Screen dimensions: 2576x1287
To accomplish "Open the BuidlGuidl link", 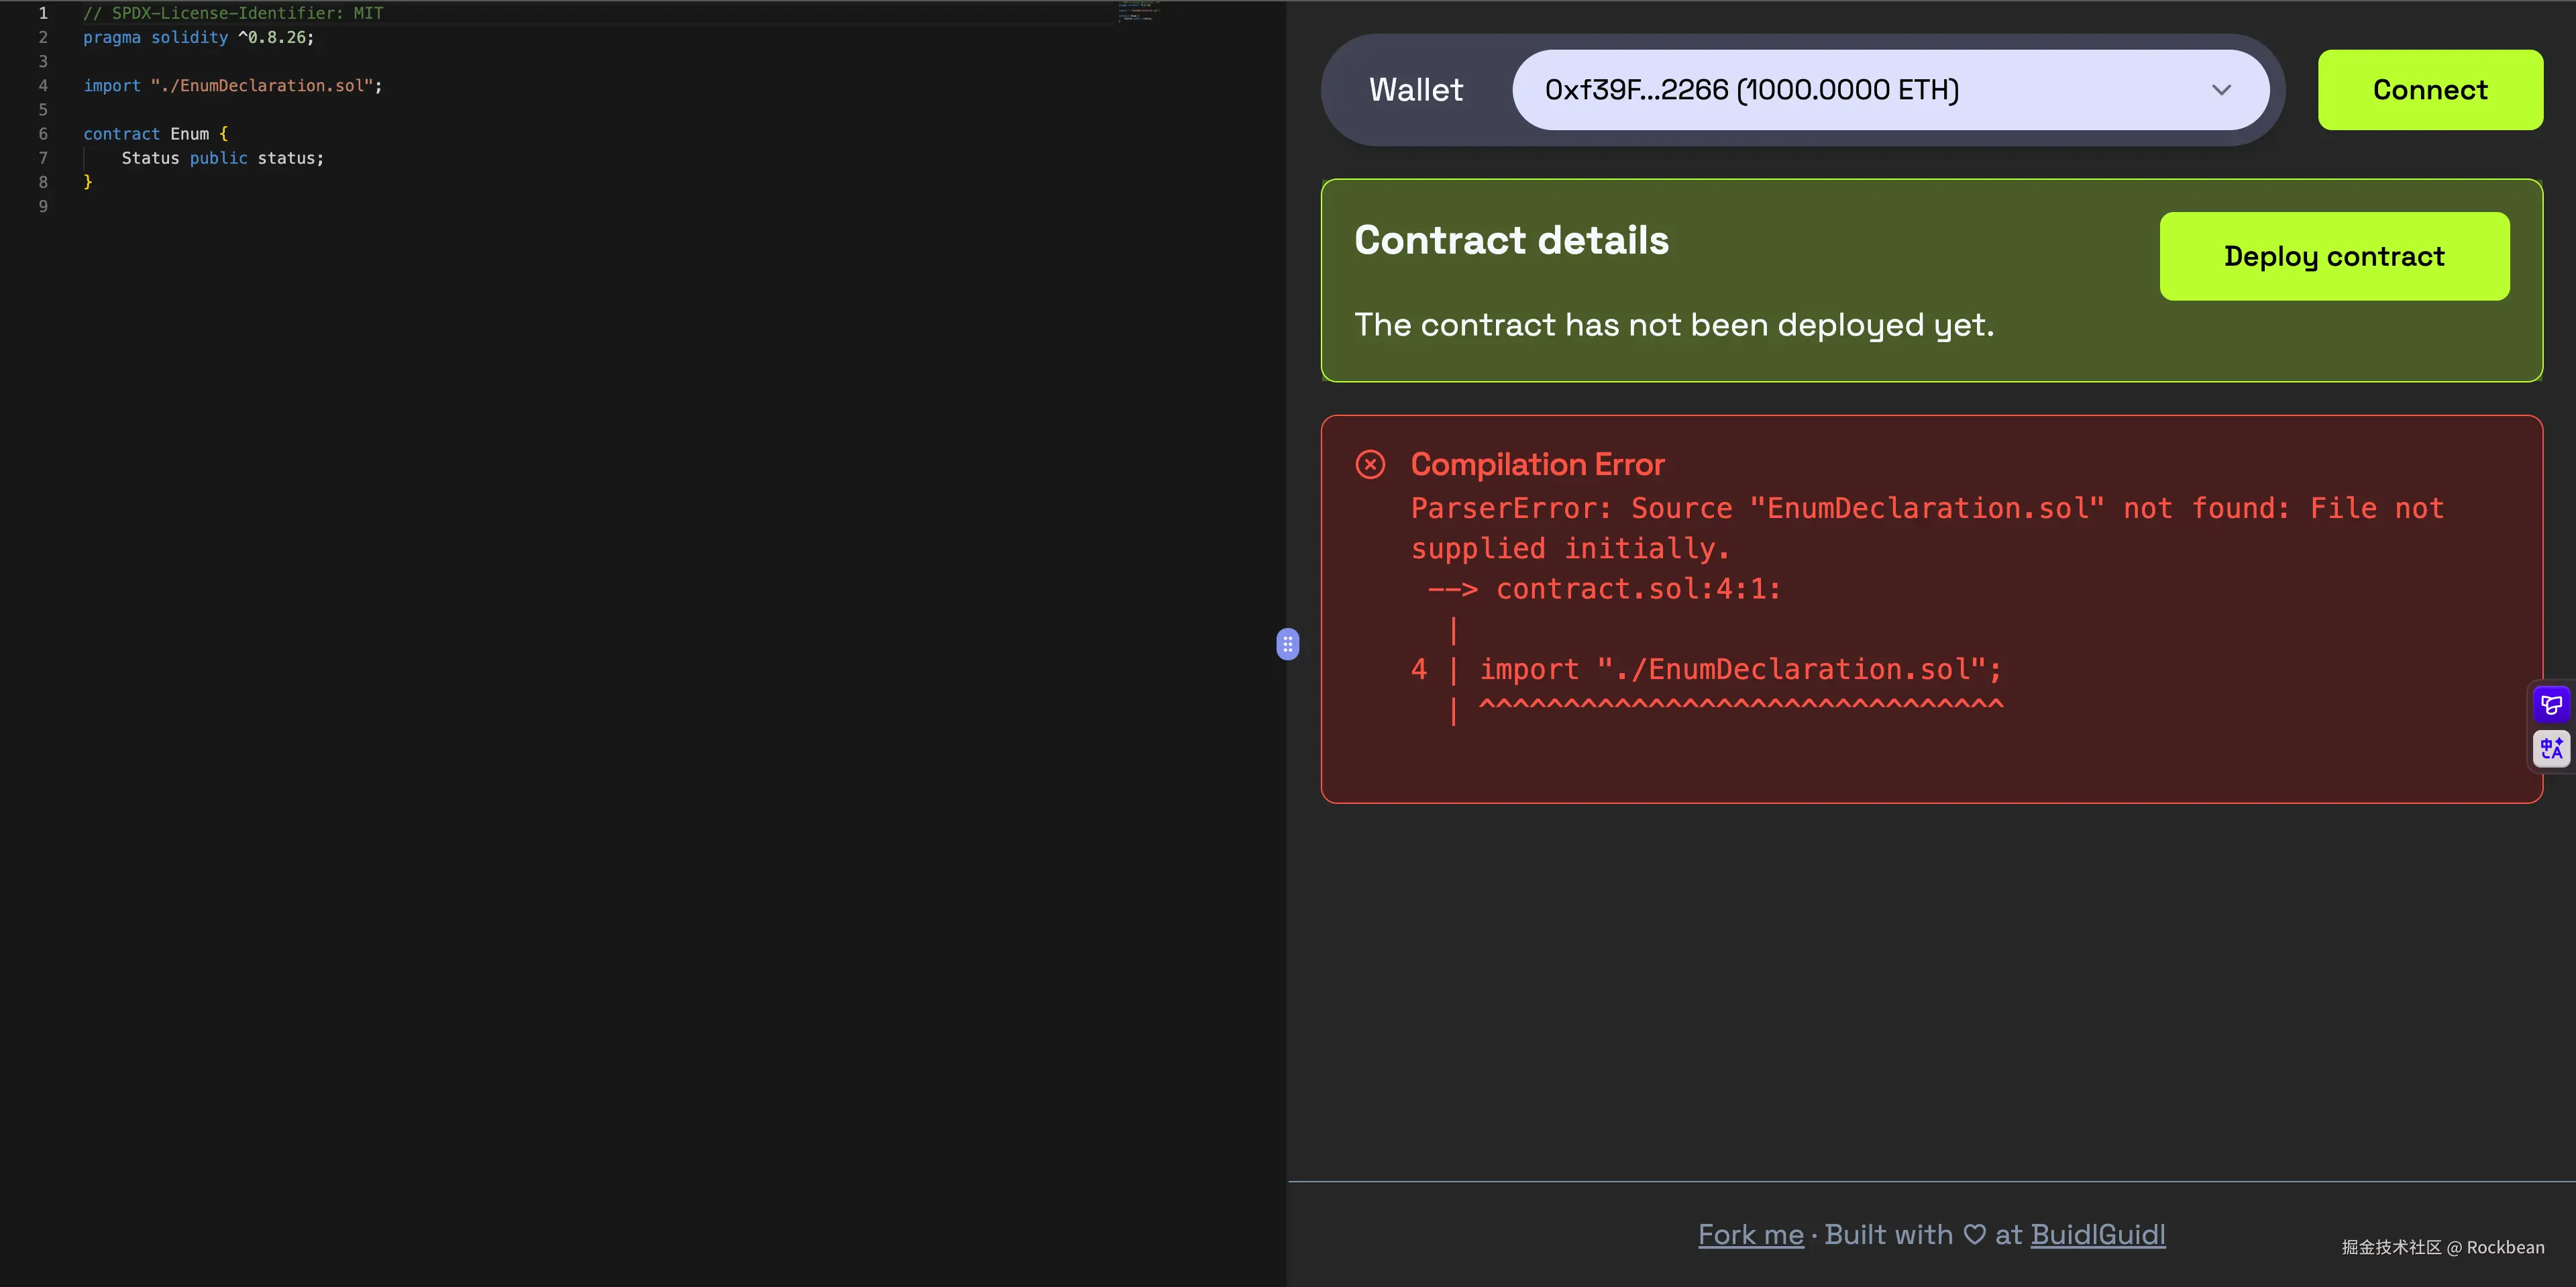I will tap(2097, 1235).
